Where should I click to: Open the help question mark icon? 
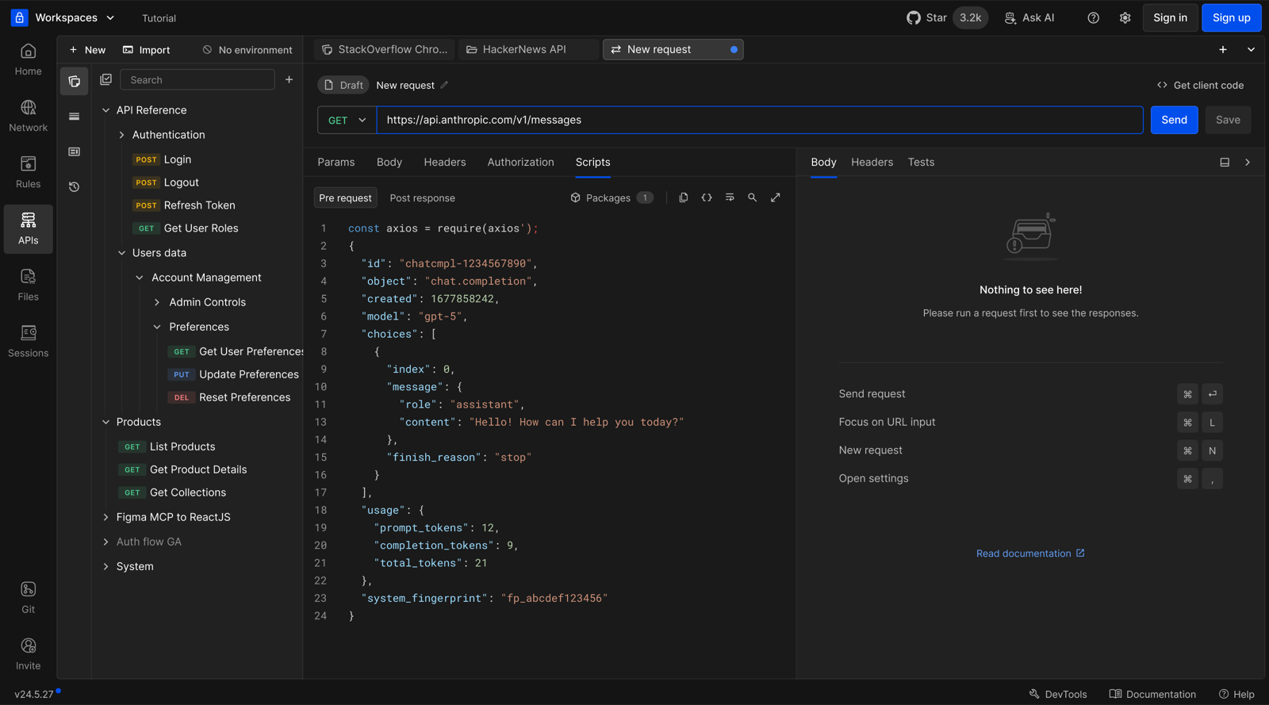point(1093,17)
